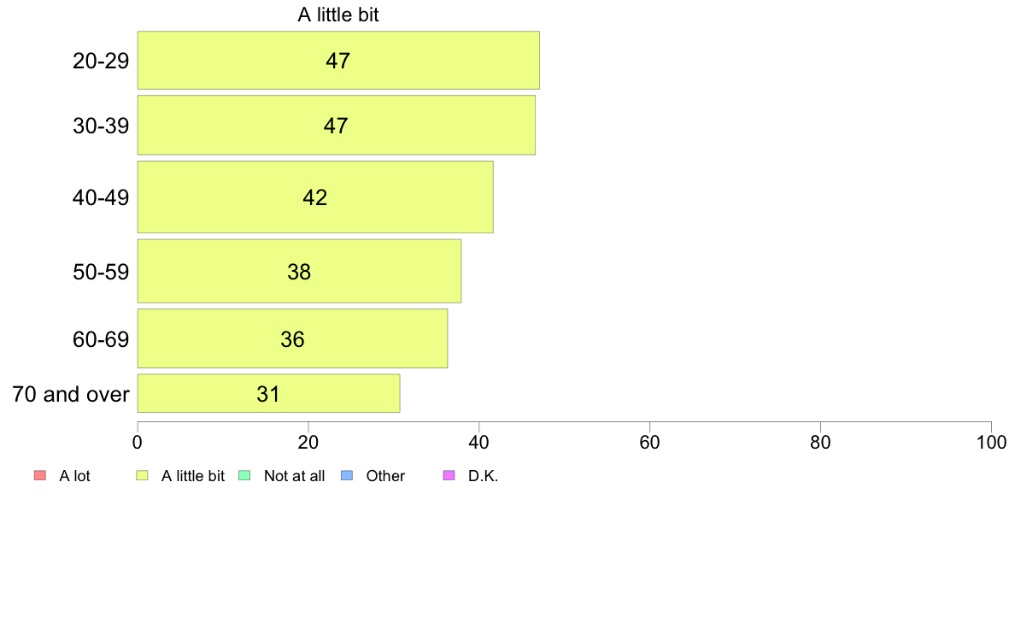The image size is (1015, 629).
Task: Click the magenta D.K. legend swatch
Action: tap(449, 475)
